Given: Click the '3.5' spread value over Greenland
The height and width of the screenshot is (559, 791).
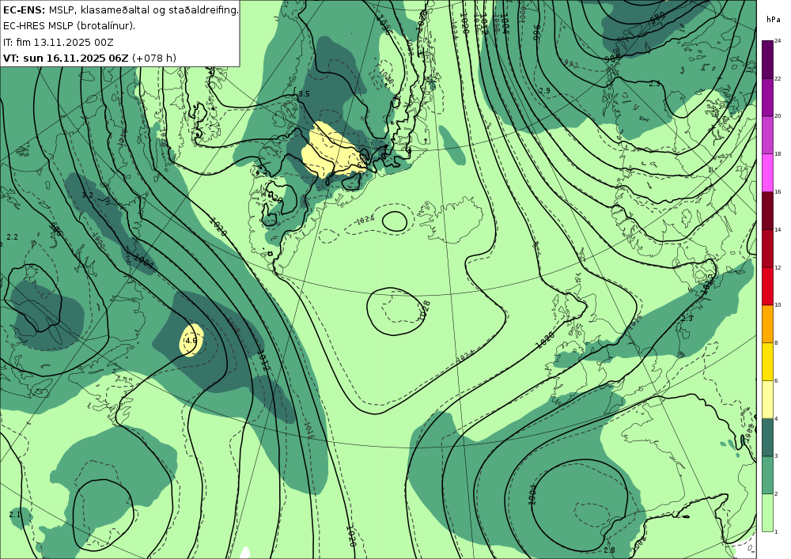Looking at the screenshot, I should [x=304, y=94].
